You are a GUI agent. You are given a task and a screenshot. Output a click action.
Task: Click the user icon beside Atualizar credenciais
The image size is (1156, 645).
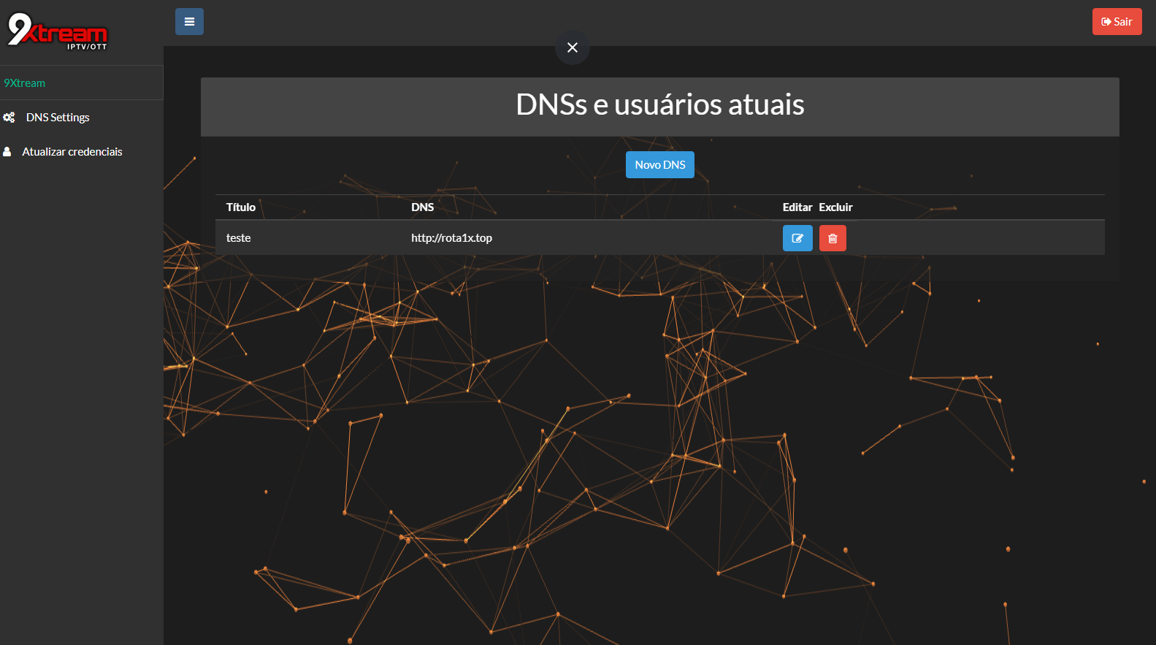click(7, 152)
